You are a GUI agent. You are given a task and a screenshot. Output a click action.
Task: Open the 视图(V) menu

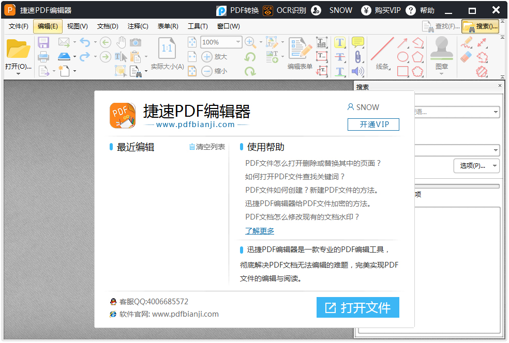(77, 26)
